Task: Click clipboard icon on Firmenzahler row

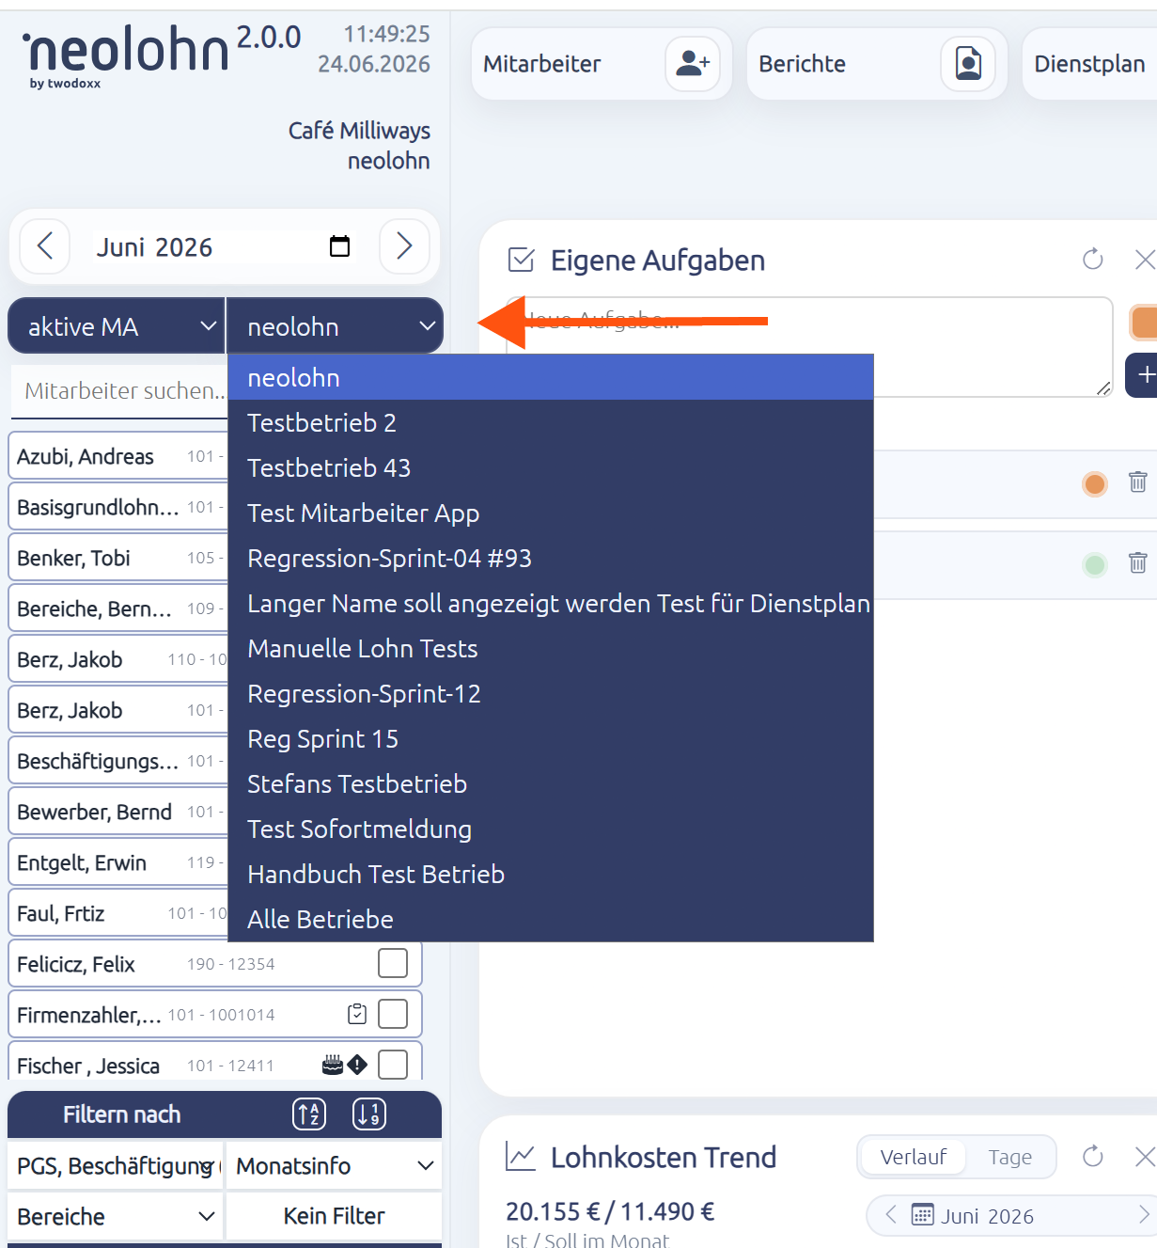Action: pyautogui.click(x=357, y=1014)
